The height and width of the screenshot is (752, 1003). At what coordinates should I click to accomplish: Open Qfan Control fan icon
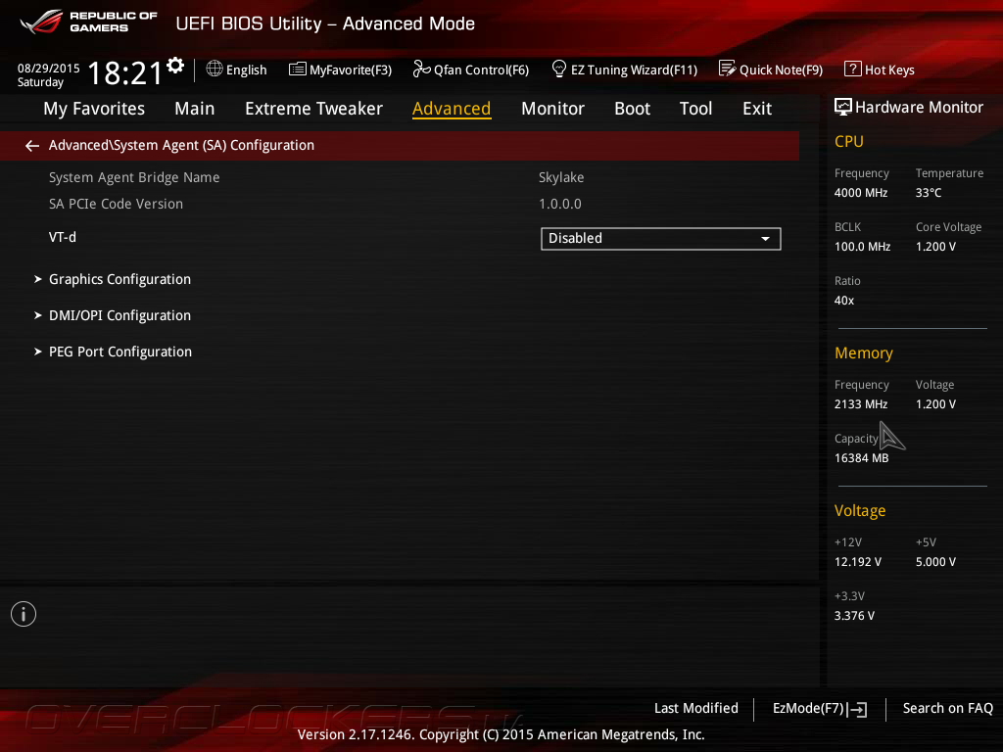click(x=421, y=70)
